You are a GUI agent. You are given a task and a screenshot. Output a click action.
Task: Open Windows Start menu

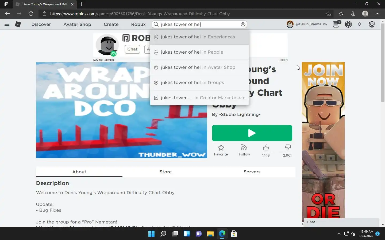click(x=151, y=234)
